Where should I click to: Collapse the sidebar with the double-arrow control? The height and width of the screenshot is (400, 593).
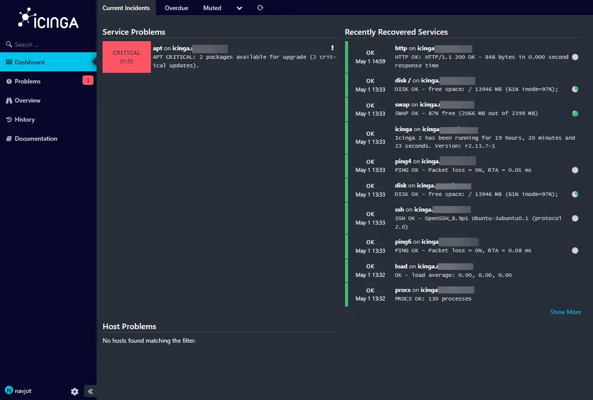91,391
